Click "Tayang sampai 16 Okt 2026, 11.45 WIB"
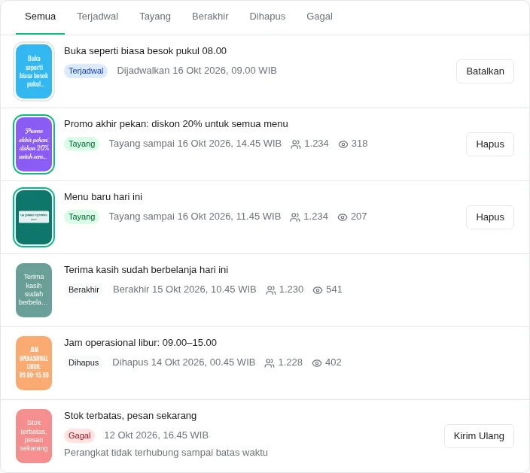The width and height of the screenshot is (530, 473). 195,217
